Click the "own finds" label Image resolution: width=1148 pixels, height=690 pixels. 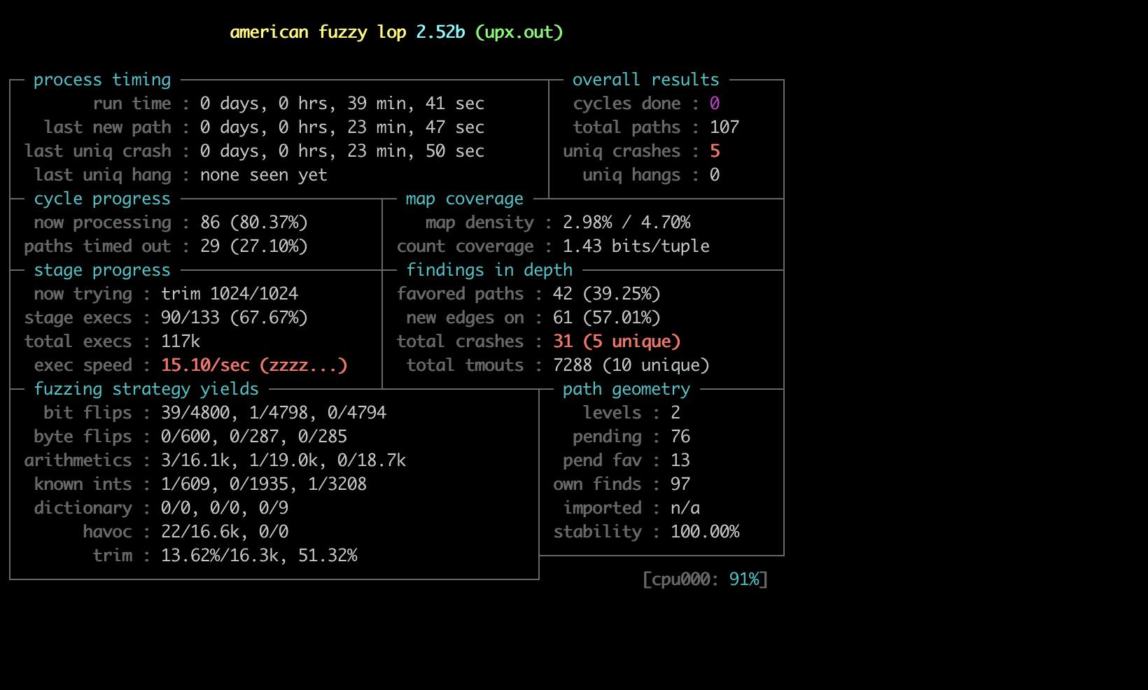pyautogui.click(x=597, y=484)
